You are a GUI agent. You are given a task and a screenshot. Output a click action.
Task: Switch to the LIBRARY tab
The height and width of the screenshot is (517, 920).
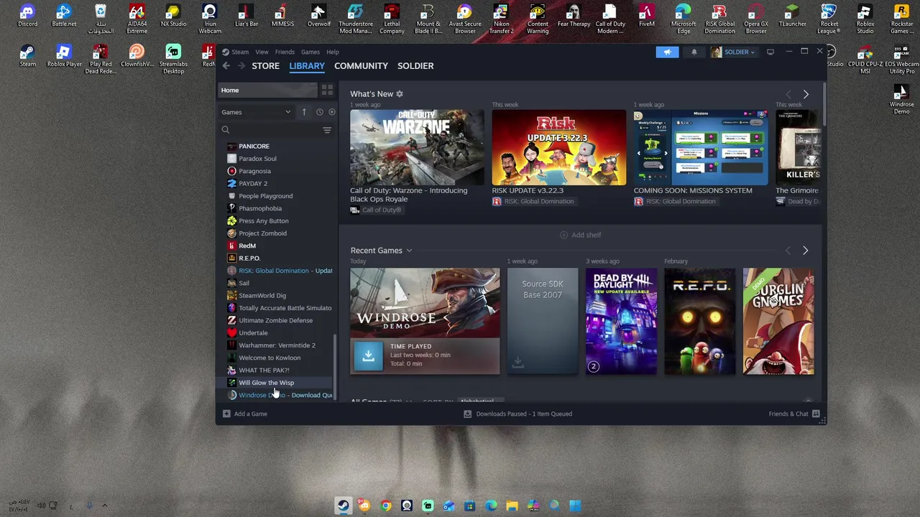click(x=307, y=66)
